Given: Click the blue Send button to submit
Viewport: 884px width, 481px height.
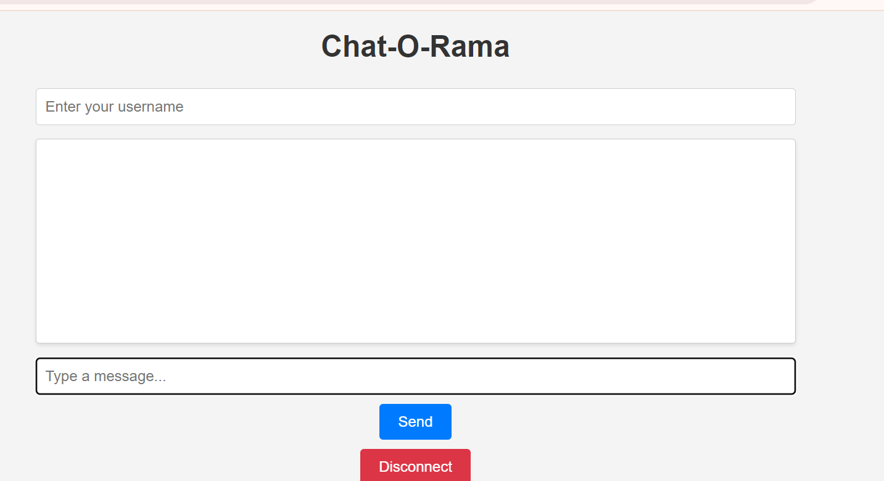Looking at the screenshot, I should [x=415, y=421].
